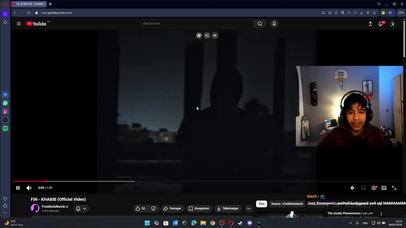406x228 pixels.
Task: Open Discord from the taskbar
Action: [x=250, y=223]
